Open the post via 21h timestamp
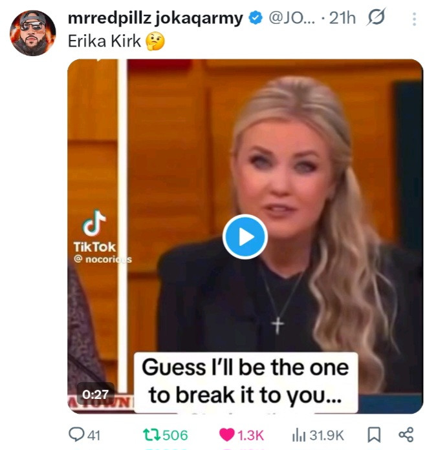 point(342,18)
